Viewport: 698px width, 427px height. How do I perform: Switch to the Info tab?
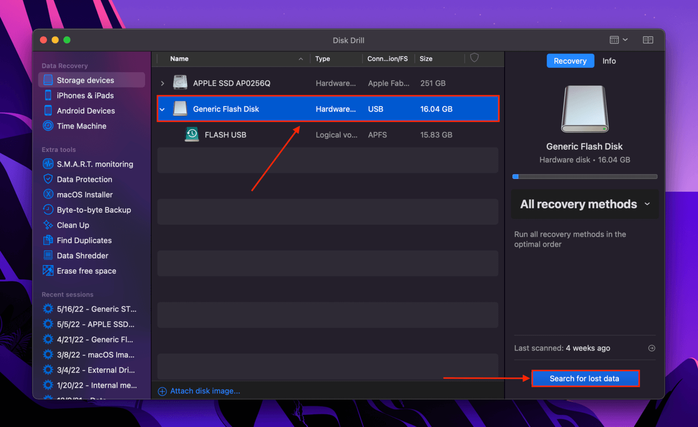(609, 61)
